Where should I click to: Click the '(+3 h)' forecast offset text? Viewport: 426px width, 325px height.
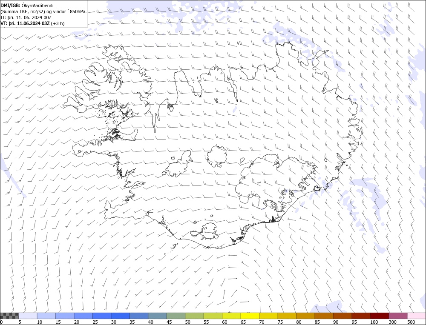(x=58, y=23)
